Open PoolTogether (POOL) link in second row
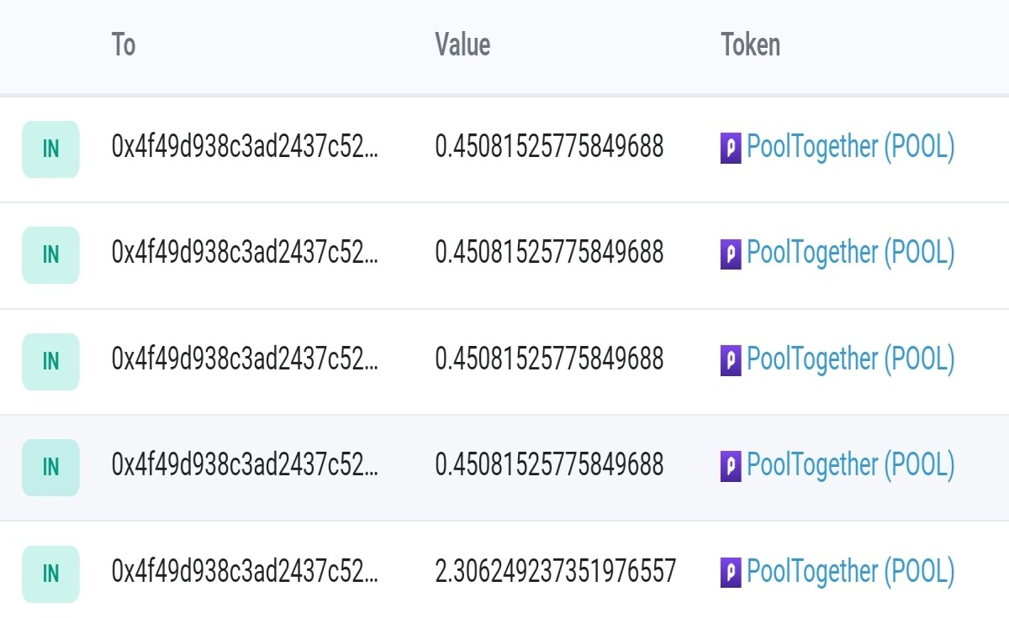Screen dimensions: 1009x618 tap(851, 254)
